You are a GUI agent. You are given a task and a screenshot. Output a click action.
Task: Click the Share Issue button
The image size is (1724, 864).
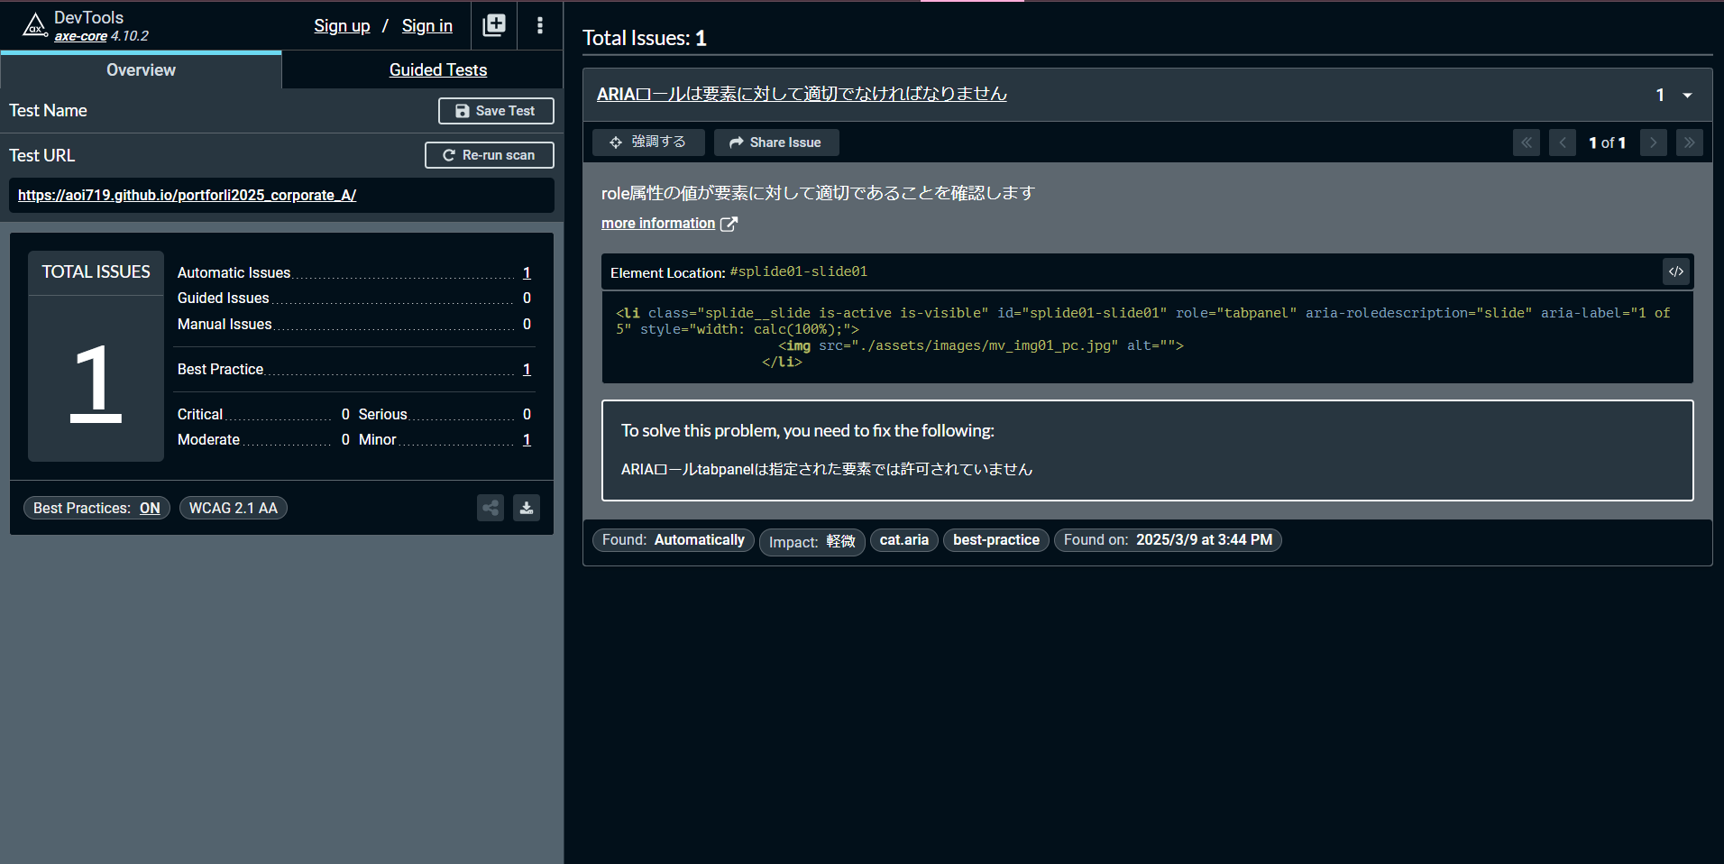point(775,142)
